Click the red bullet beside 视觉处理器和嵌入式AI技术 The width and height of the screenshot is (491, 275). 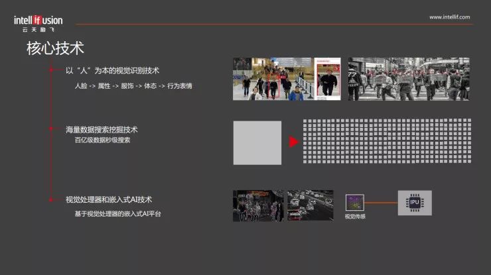coord(51,199)
